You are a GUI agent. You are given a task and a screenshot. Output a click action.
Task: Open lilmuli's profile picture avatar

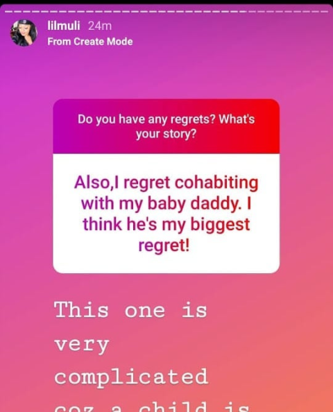(x=24, y=33)
